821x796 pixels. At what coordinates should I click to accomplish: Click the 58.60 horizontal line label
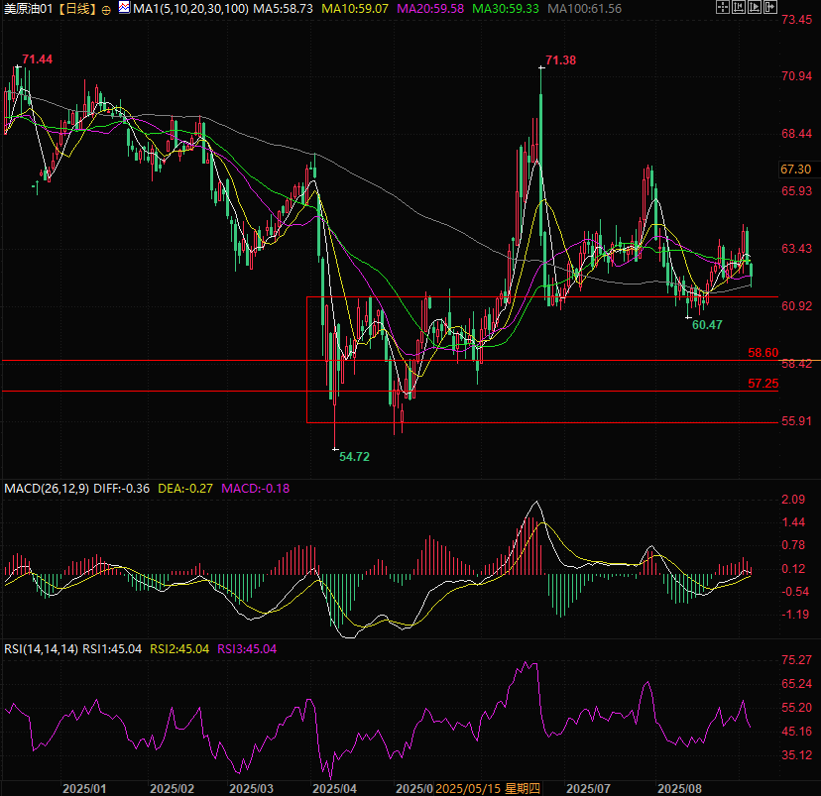coord(762,353)
